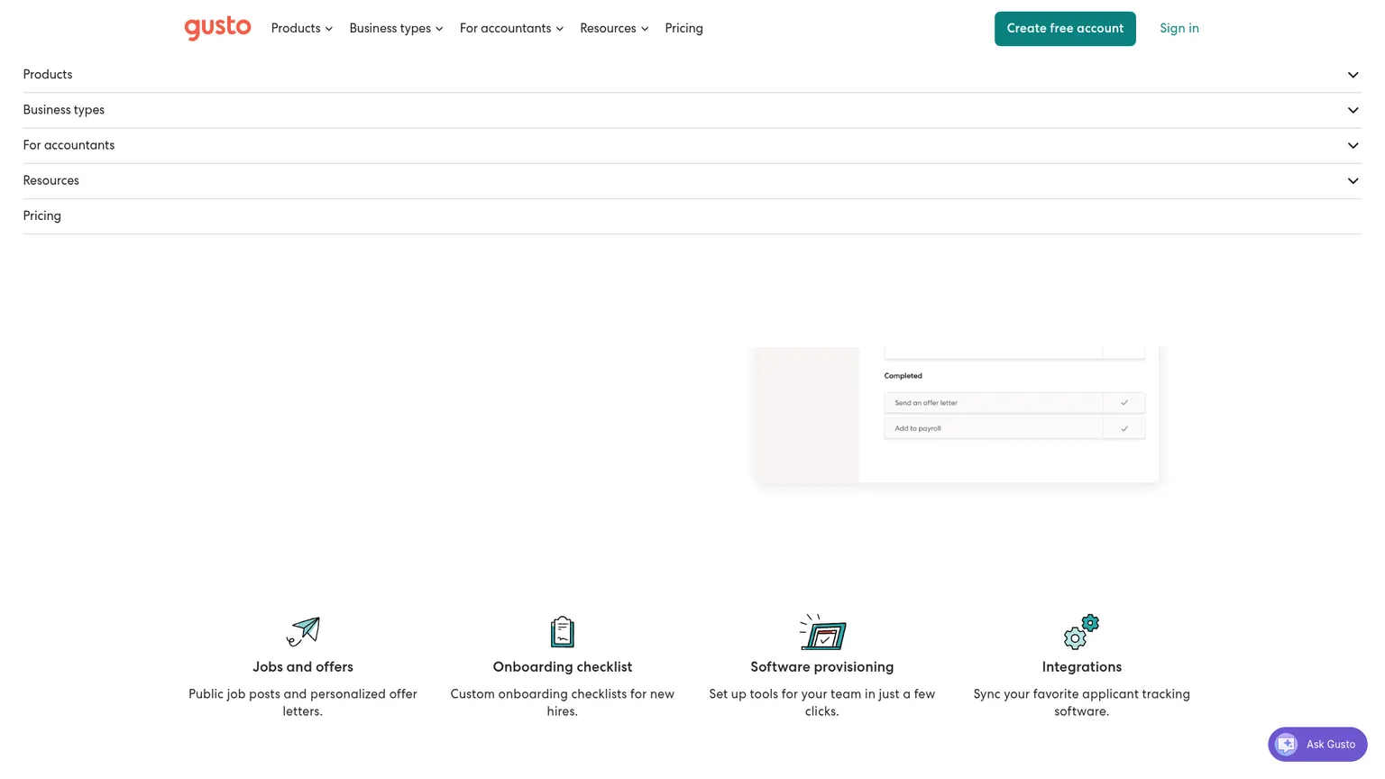Select the Resources row label in accordion
1385x779 pixels.
click(x=51, y=181)
